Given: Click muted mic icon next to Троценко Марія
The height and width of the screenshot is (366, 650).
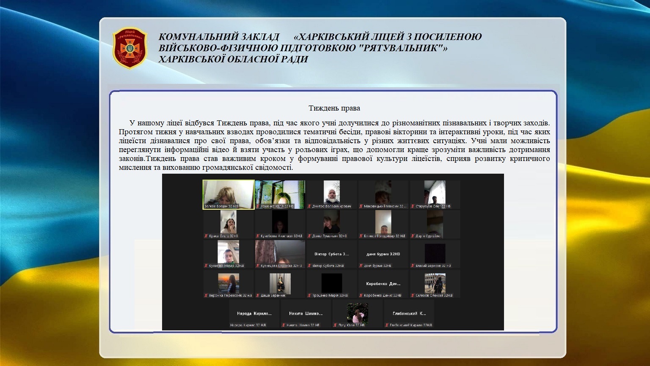Looking at the screenshot, I should [309, 295].
